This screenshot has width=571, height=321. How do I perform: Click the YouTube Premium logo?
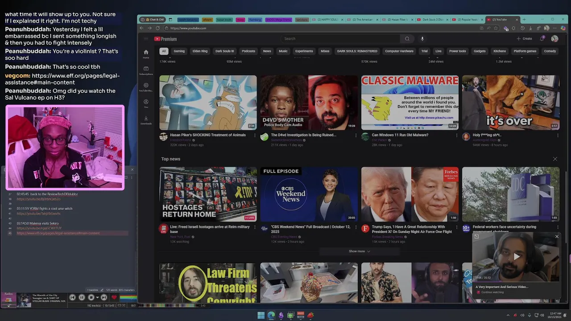(166, 39)
